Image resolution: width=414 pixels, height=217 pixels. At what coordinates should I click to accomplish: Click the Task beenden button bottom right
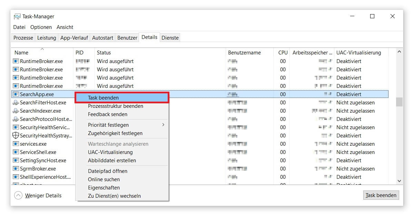[x=381, y=195]
